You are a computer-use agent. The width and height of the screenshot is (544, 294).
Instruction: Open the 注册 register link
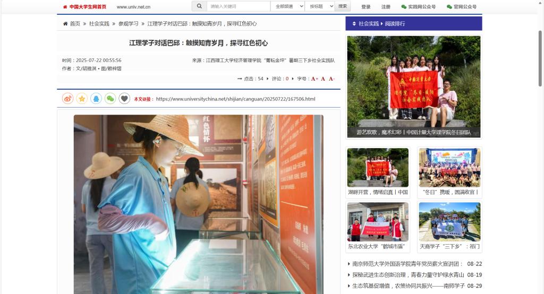[x=386, y=7]
